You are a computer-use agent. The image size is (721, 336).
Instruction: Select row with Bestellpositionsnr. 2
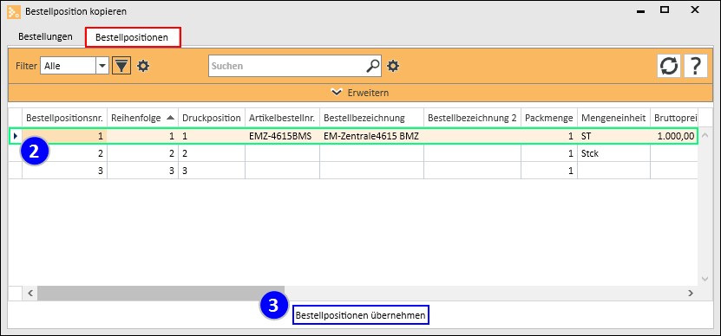coord(354,153)
